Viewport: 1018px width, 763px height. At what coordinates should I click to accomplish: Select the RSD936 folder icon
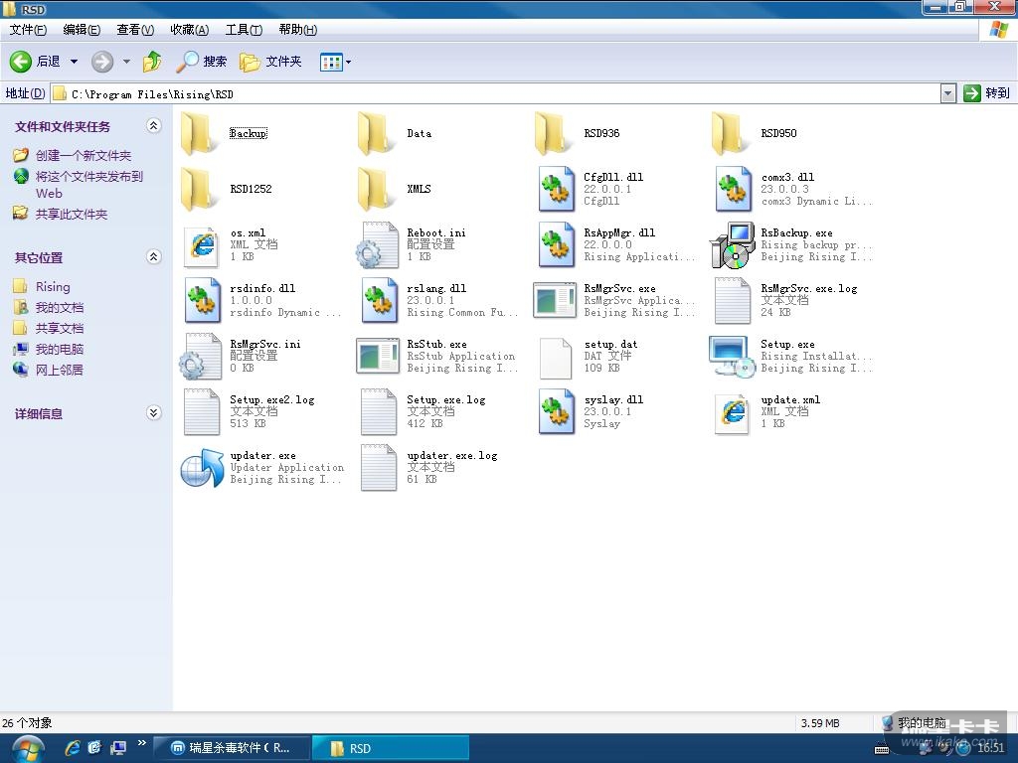(x=554, y=133)
